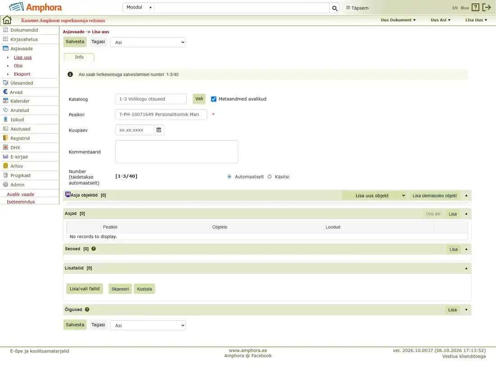The width and height of the screenshot is (496, 365).
Task: Click the Pealkiri input field
Action: [x=161, y=115]
